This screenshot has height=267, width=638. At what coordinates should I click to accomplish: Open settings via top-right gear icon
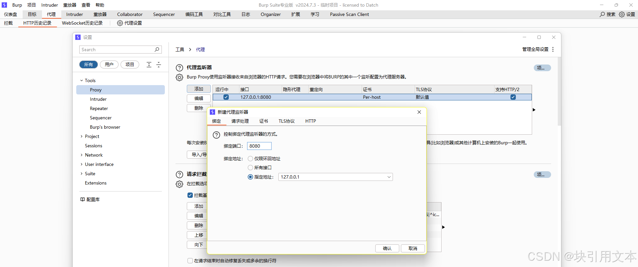(x=622, y=14)
